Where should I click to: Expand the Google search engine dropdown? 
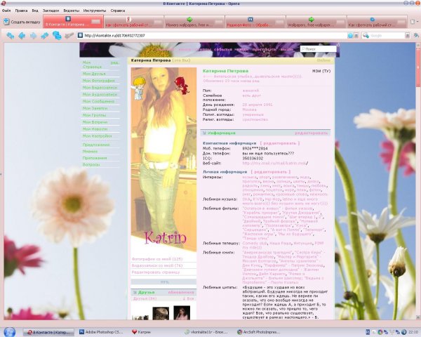point(407,36)
